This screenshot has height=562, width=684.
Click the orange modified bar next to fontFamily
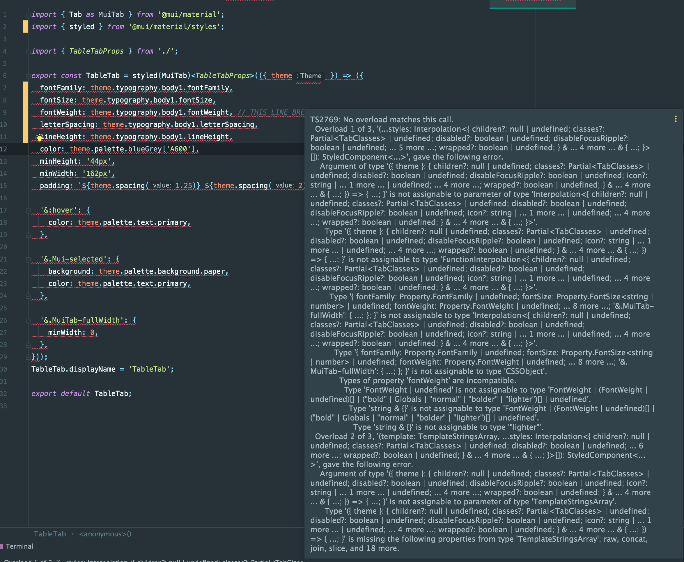click(x=26, y=88)
